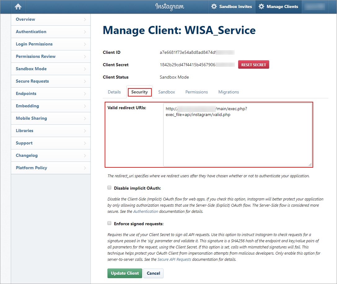337x284 pixels.
Task: Expand Embedding chevron
Action: pos(85,106)
